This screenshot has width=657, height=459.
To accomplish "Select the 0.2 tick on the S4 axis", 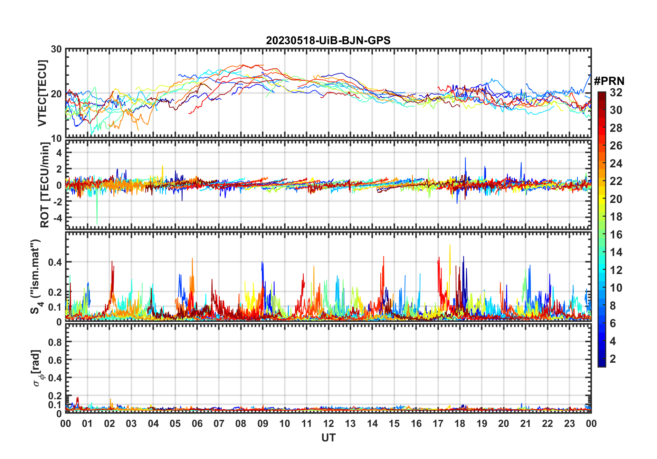I will pos(55,292).
